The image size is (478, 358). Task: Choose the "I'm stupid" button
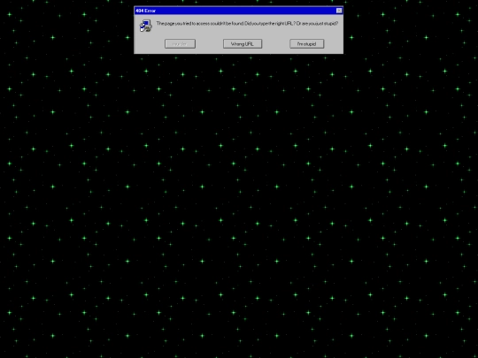pos(306,44)
